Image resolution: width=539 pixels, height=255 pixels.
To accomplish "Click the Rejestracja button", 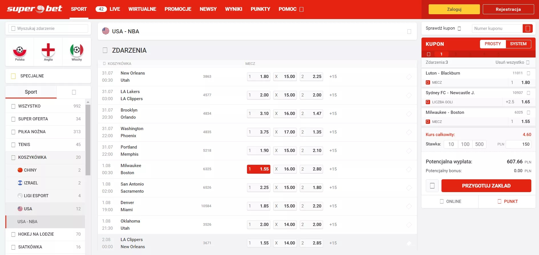I will click(508, 9).
